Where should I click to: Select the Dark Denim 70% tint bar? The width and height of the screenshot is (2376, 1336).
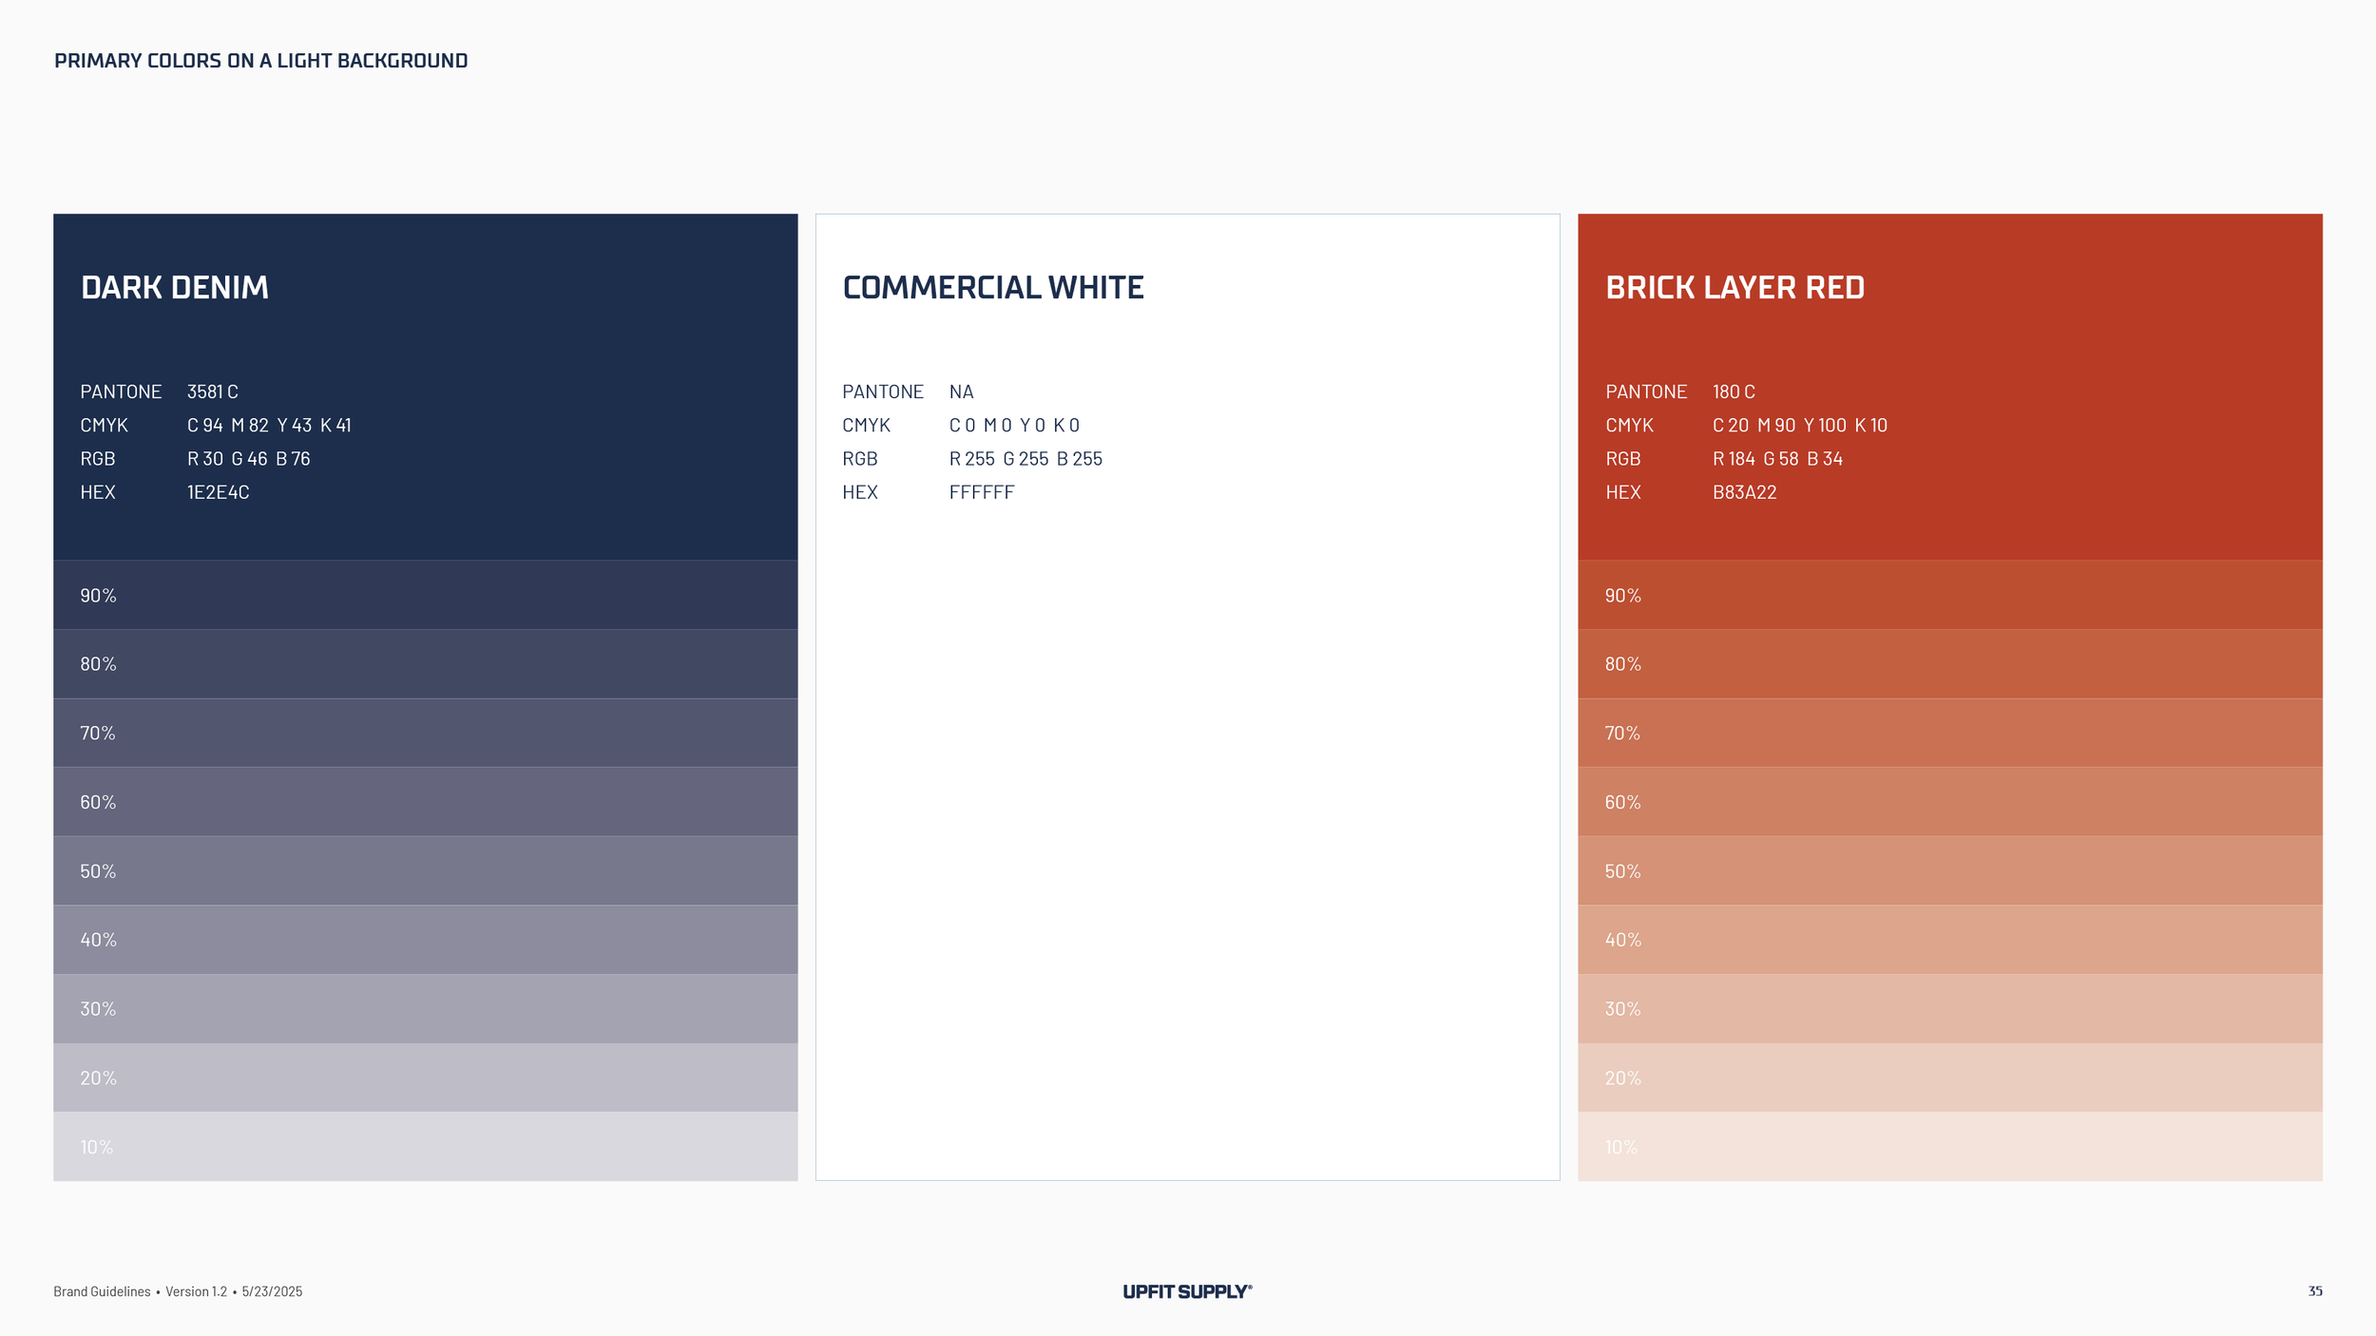pyautogui.click(x=425, y=733)
